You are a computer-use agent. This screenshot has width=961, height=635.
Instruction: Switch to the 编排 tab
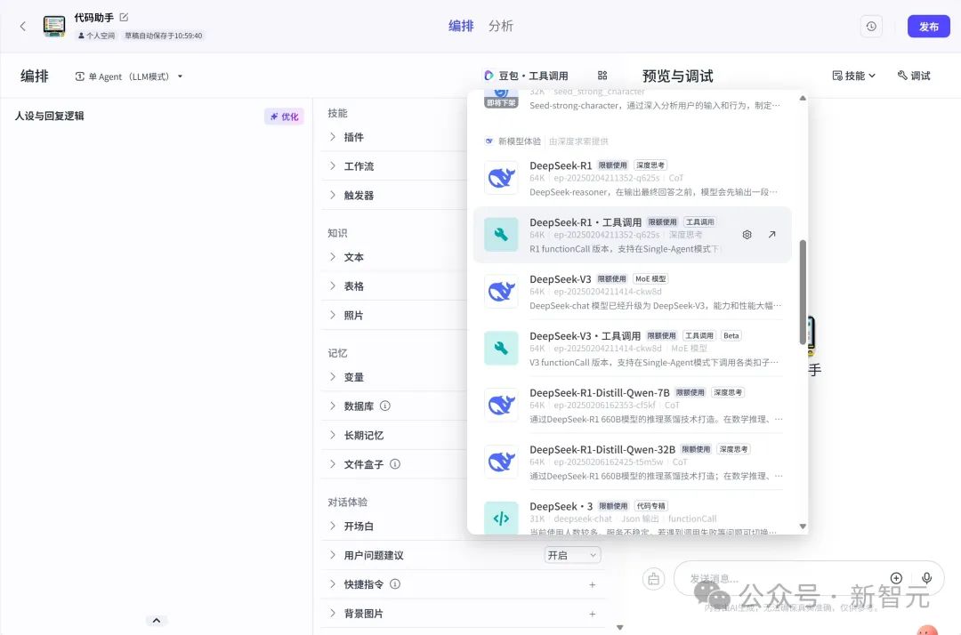(x=461, y=26)
